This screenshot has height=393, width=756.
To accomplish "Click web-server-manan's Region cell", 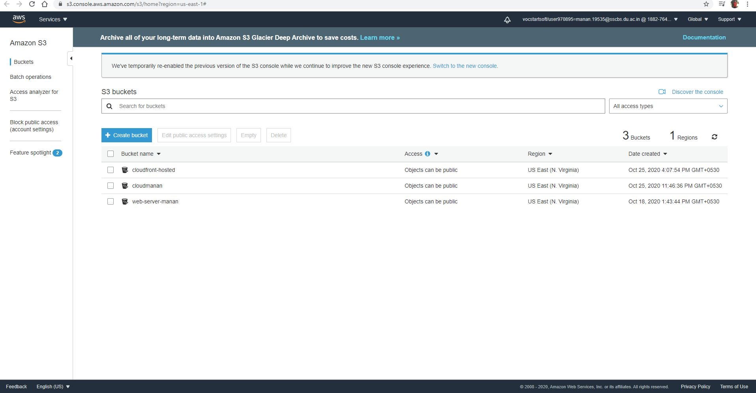I will point(553,201).
